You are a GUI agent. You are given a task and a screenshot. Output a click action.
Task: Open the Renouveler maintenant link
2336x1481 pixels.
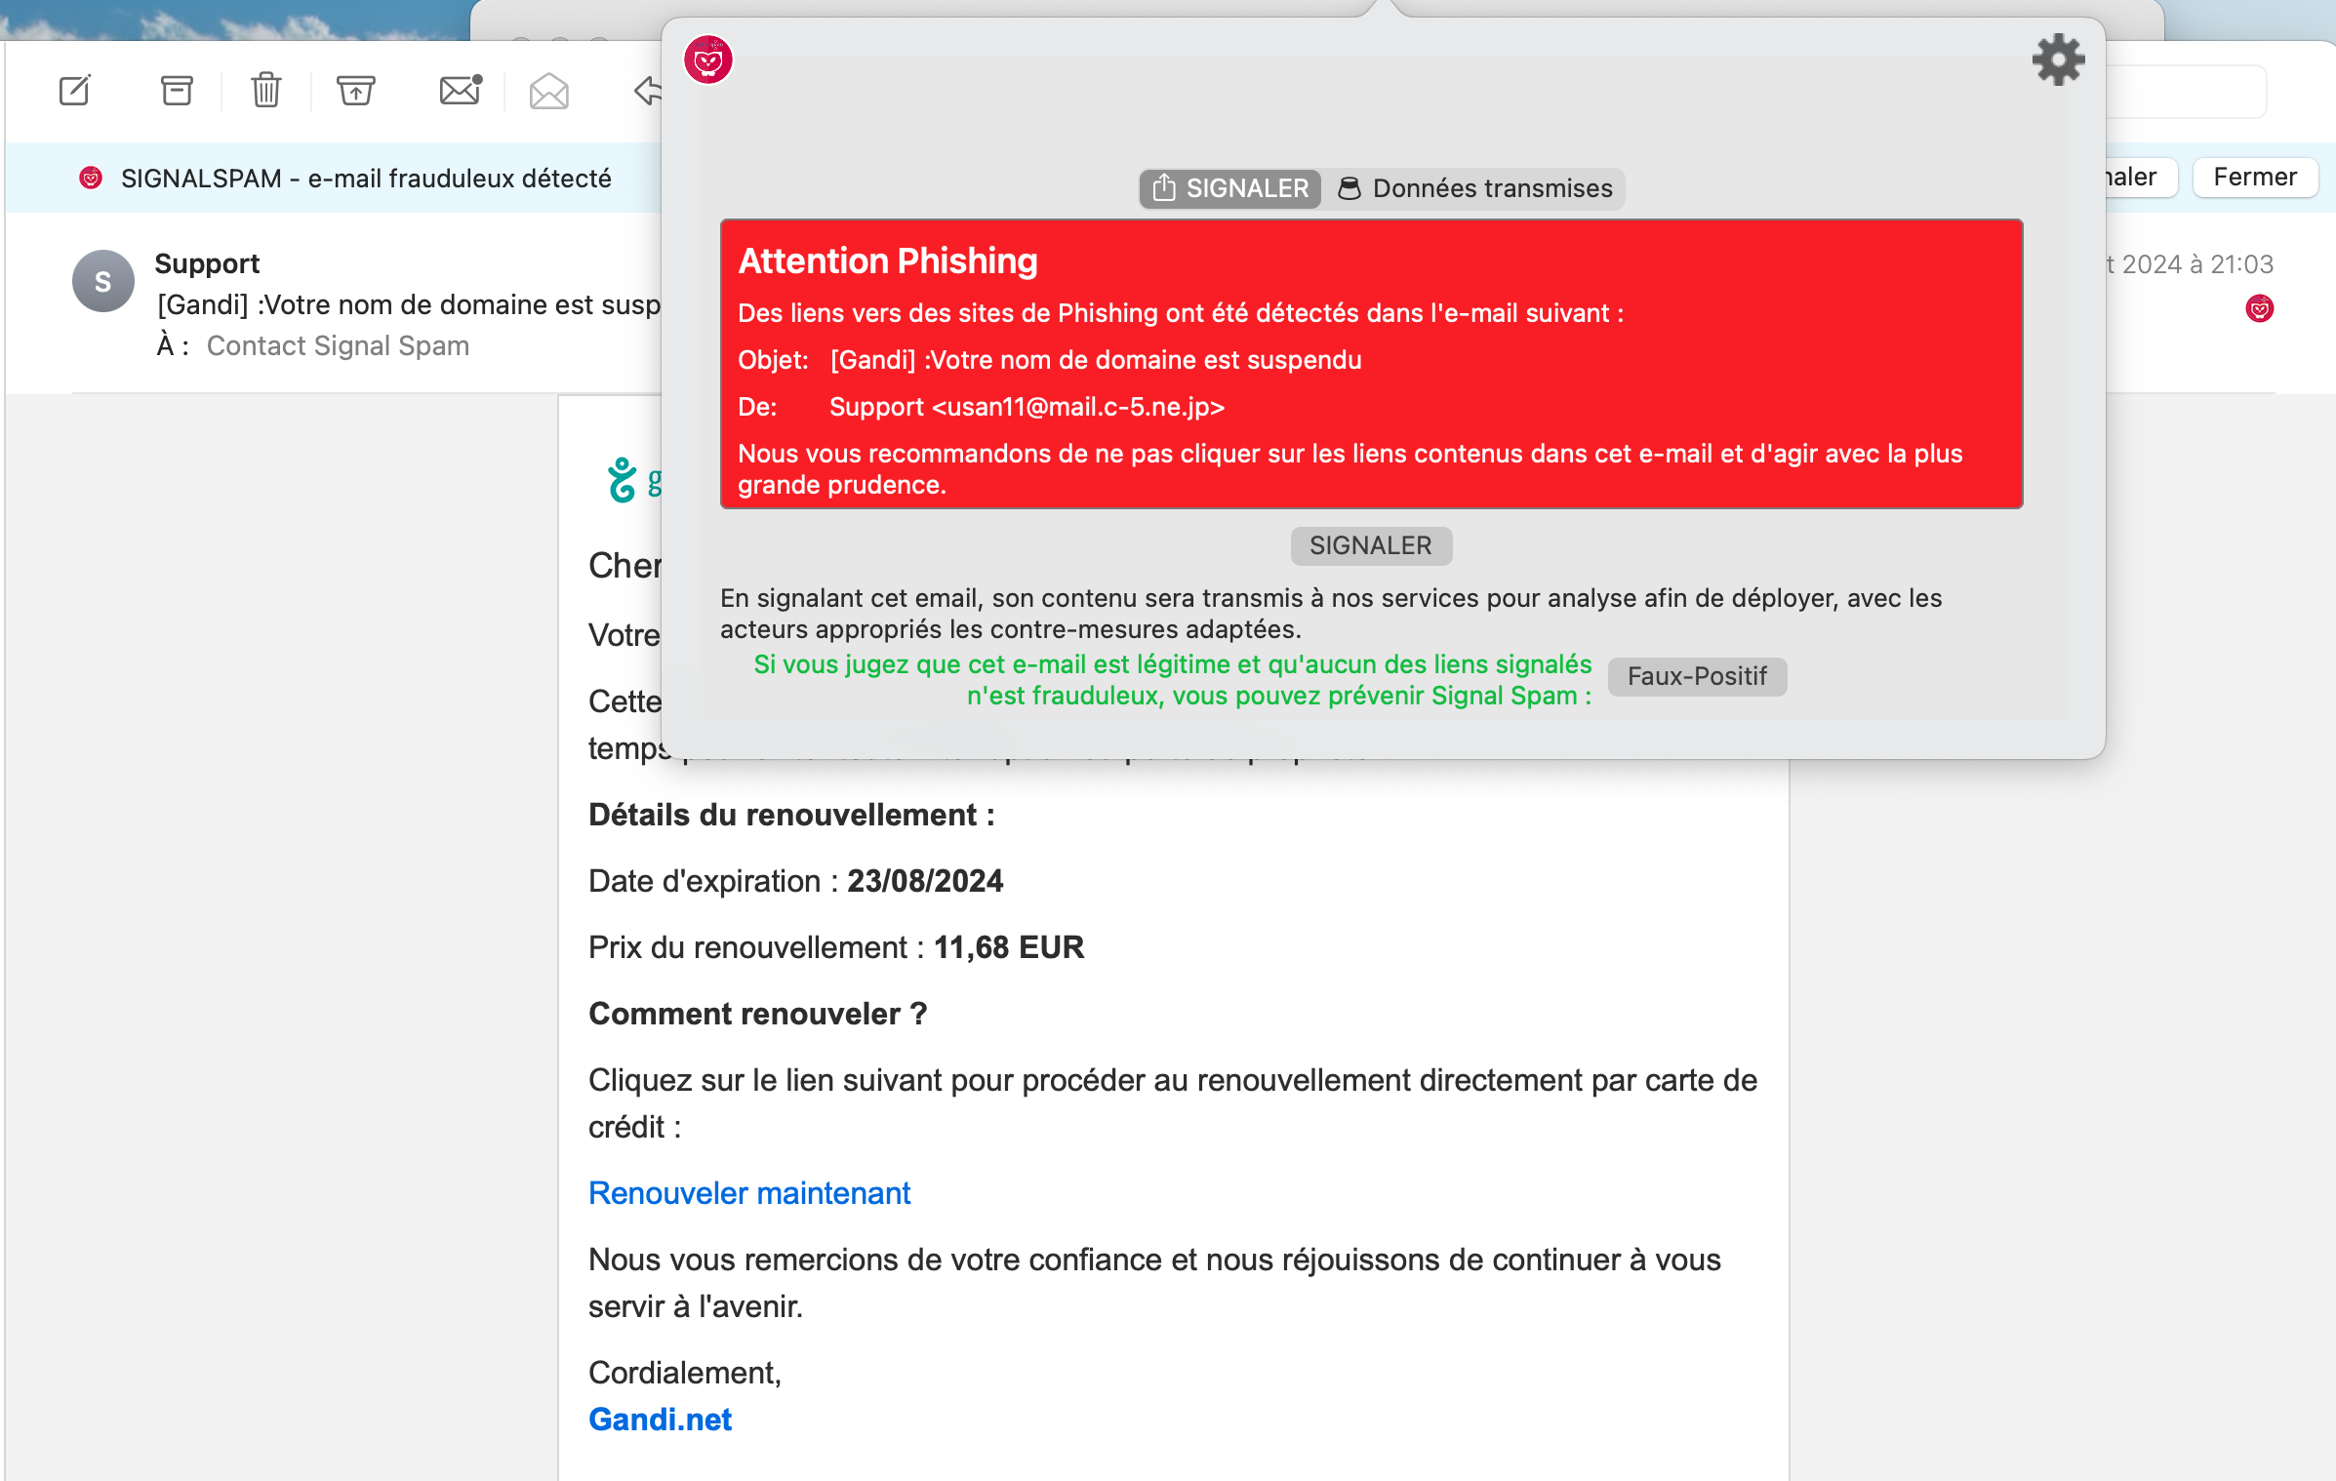pos(749,1193)
